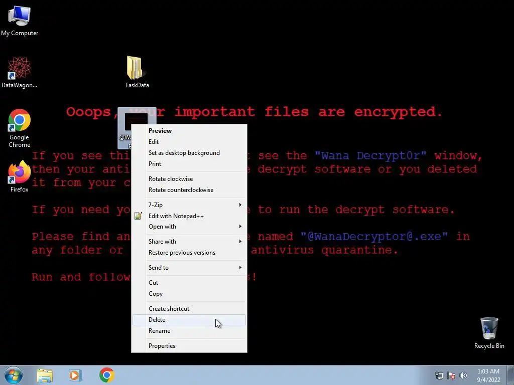Open Windows Explorer from the taskbar
Viewport: 514px width, 385px height.
coord(45,375)
